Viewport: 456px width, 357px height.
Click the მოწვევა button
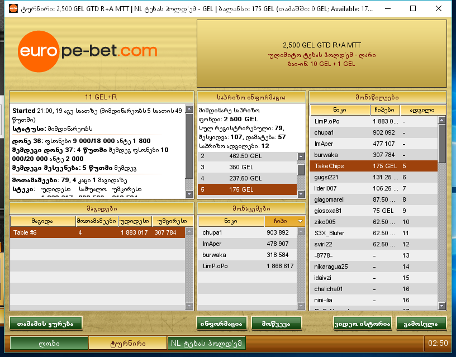point(276,323)
